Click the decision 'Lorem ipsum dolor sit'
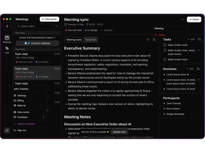This screenshot has height=153, width=205. (178, 75)
